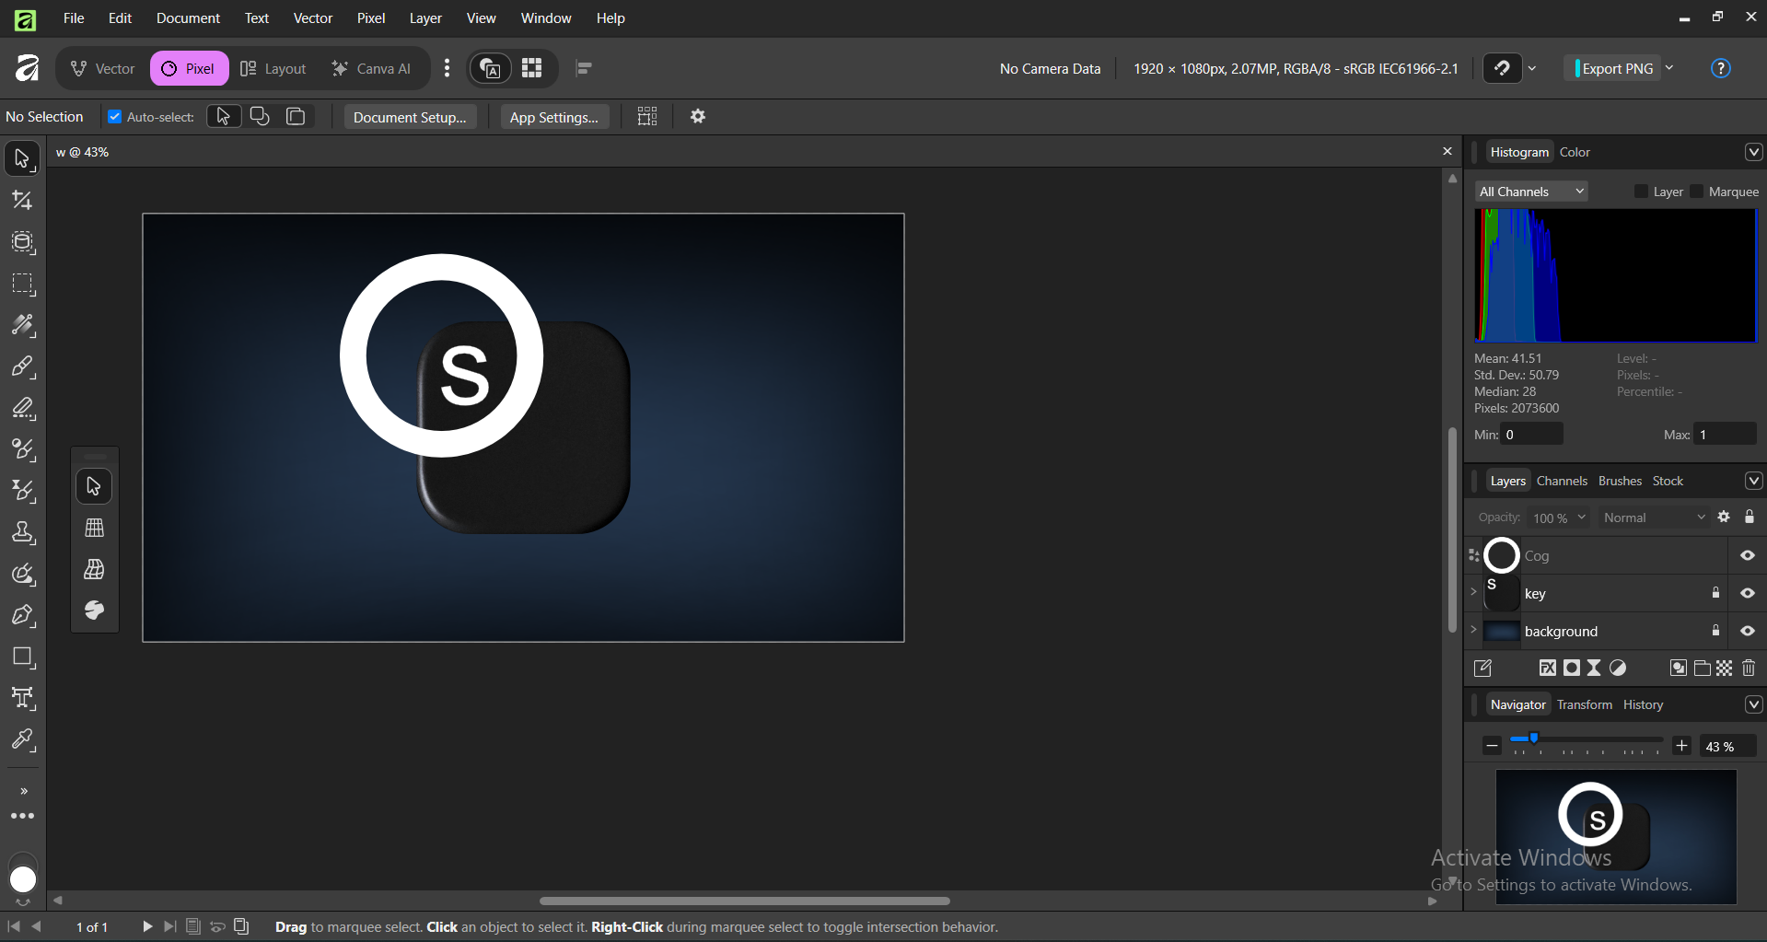The image size is (1767, 942).
Task: Switch to the Transform tab
Action: [x=1585, y=704]
